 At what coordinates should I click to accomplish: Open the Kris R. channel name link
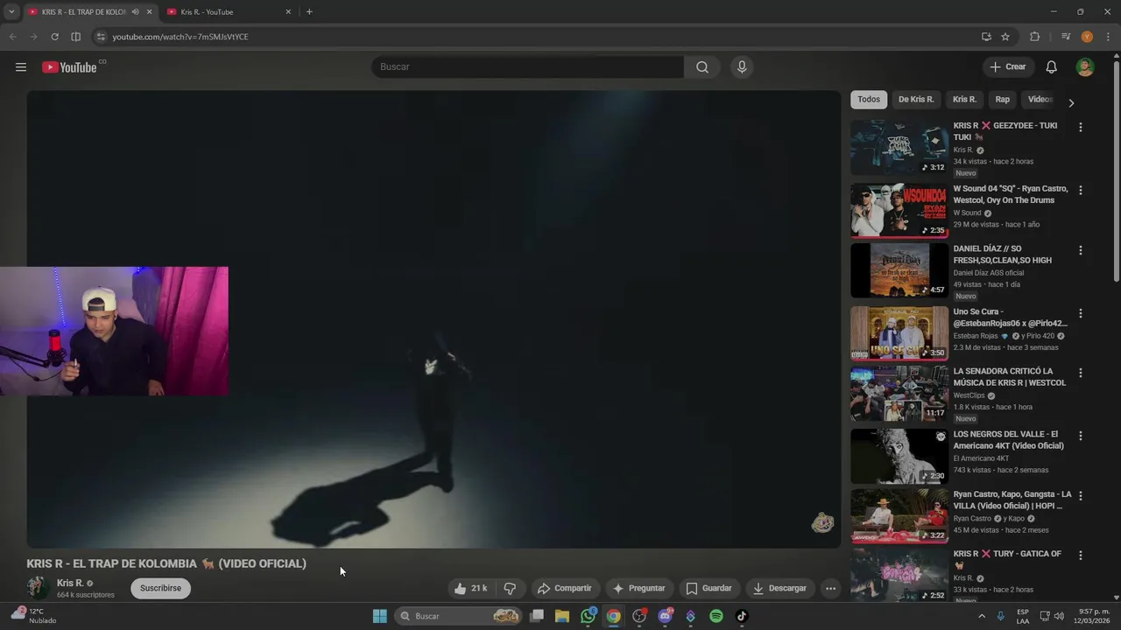(70, 583)
